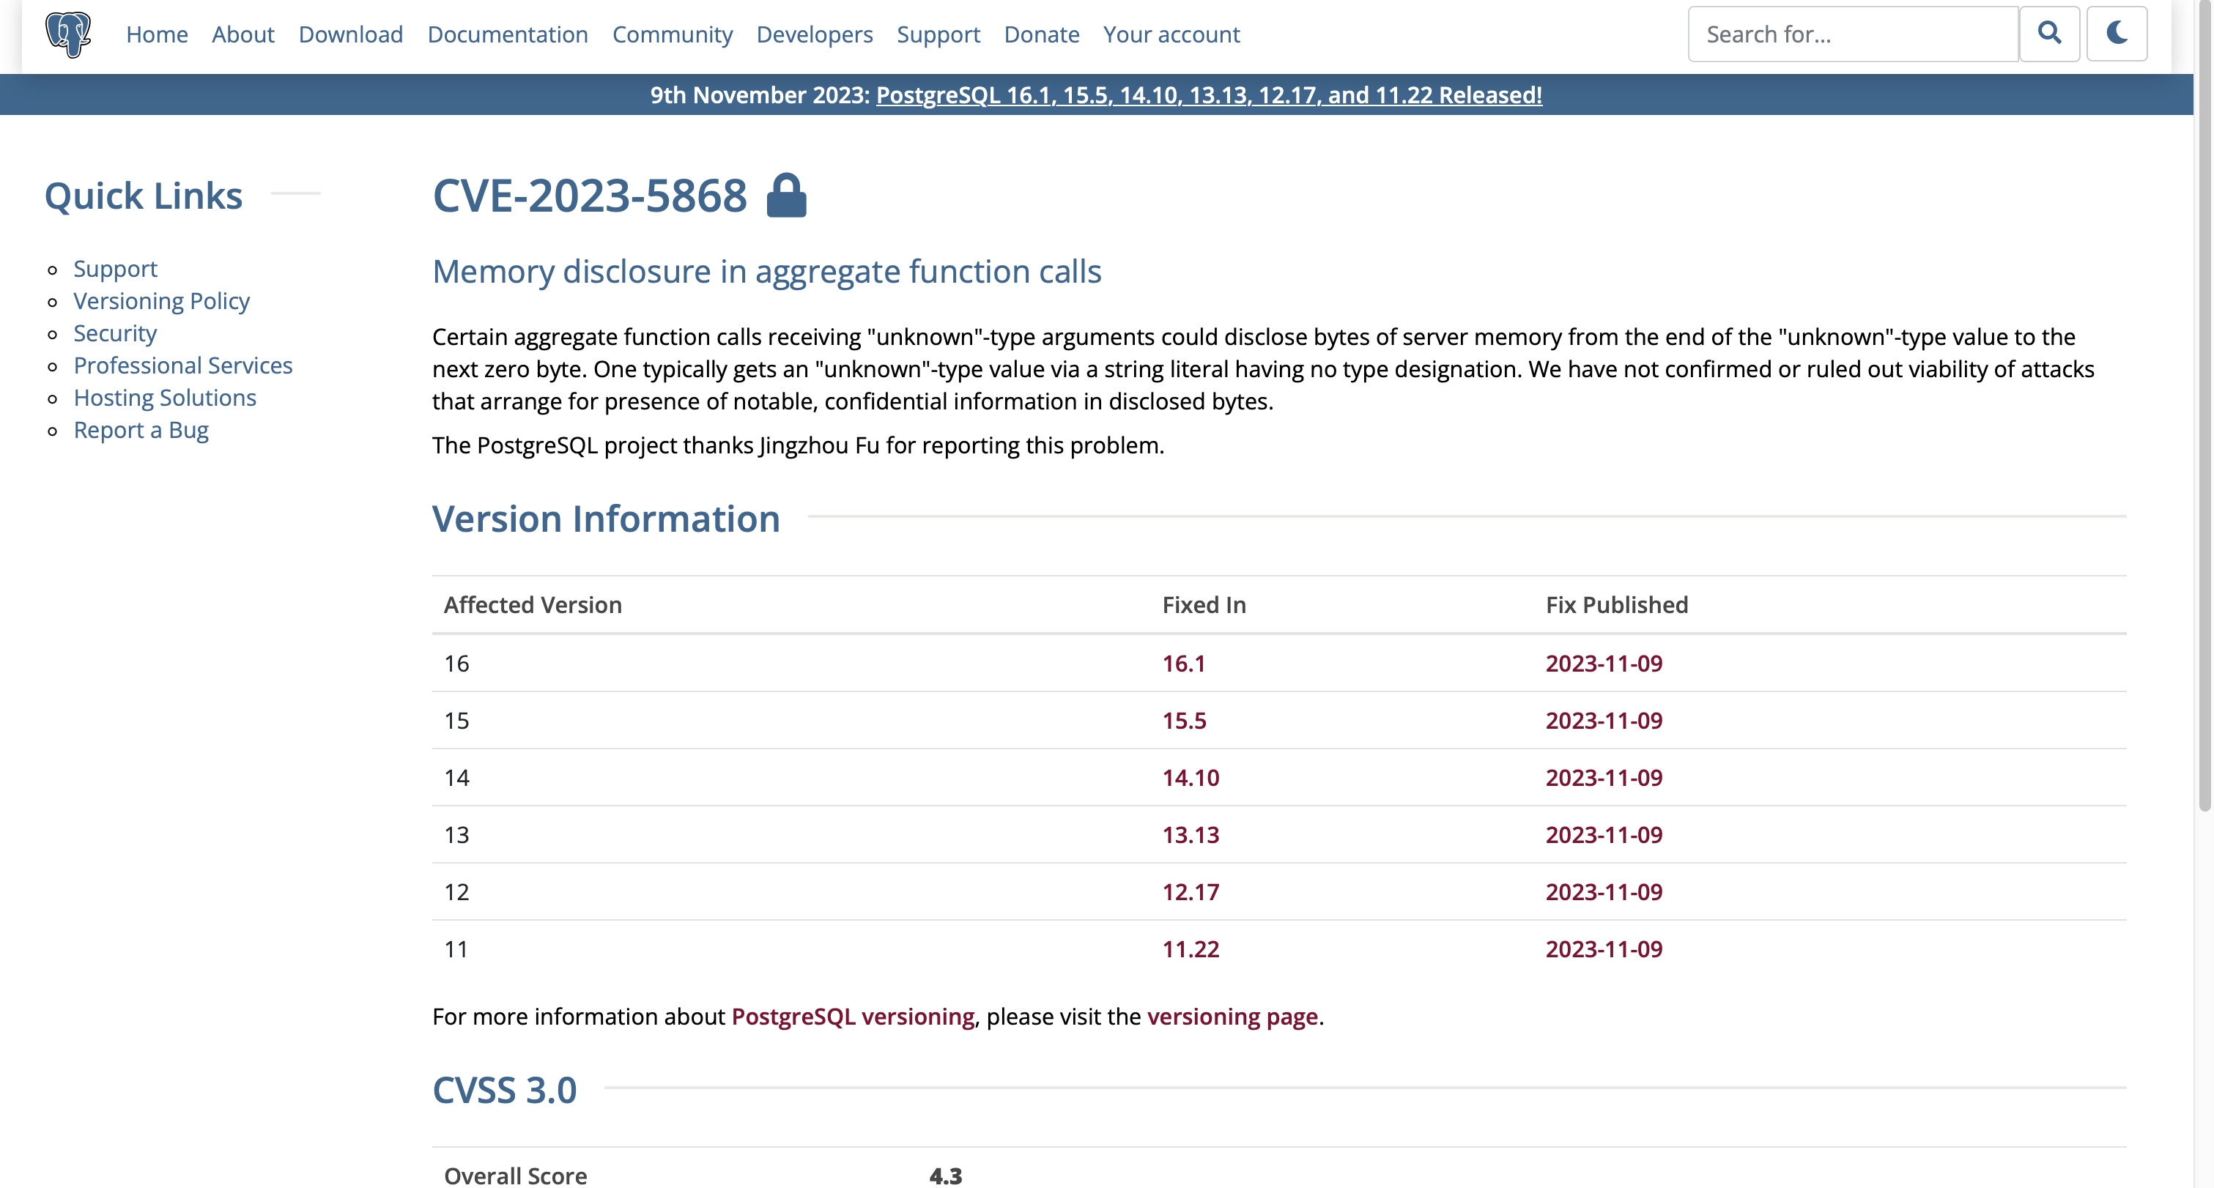The image size is (2214, 1188).
Task: Click the fix date for version 11
Action: pyautogui.click(x=1604, y=948)
